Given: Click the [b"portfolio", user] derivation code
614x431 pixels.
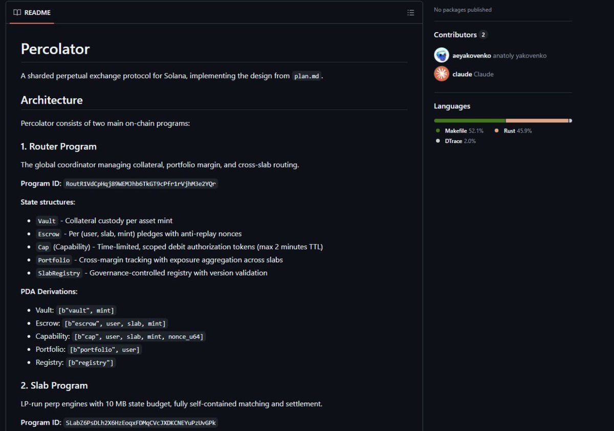Looking at the screenshot, I should coord(104,350).
